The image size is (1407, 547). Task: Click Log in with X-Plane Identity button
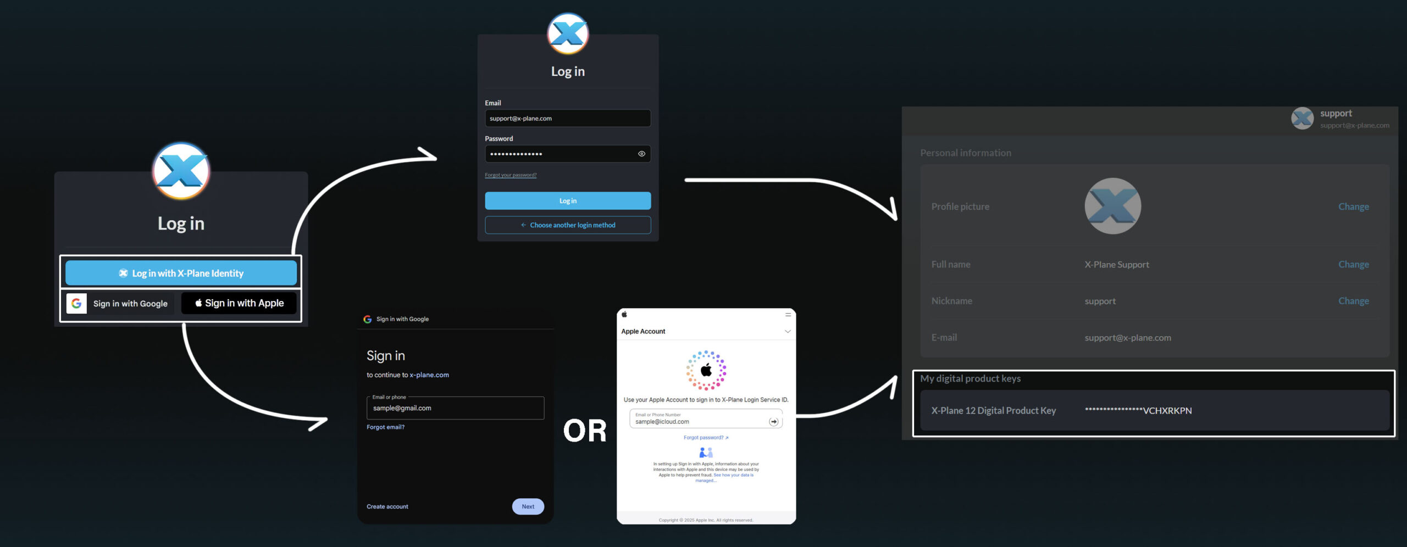point(181,273)
